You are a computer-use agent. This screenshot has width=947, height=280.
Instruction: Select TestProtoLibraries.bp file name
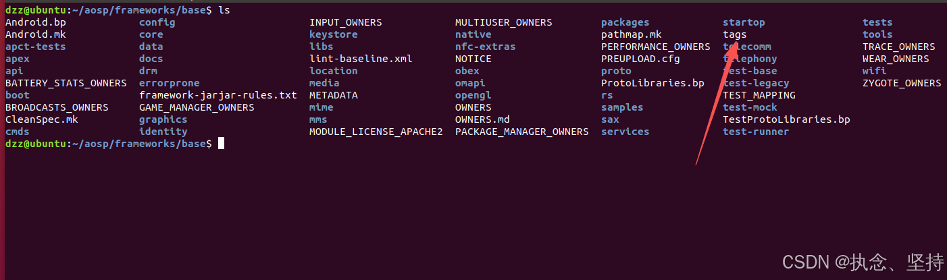pyautogui.click(x=786, y=119)
